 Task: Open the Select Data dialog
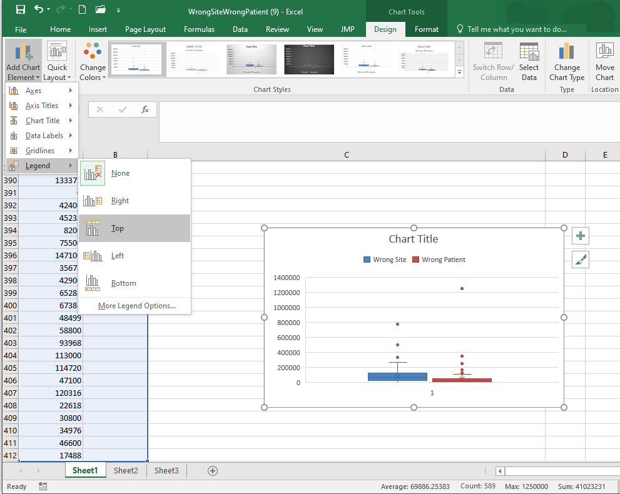point(529,61)
